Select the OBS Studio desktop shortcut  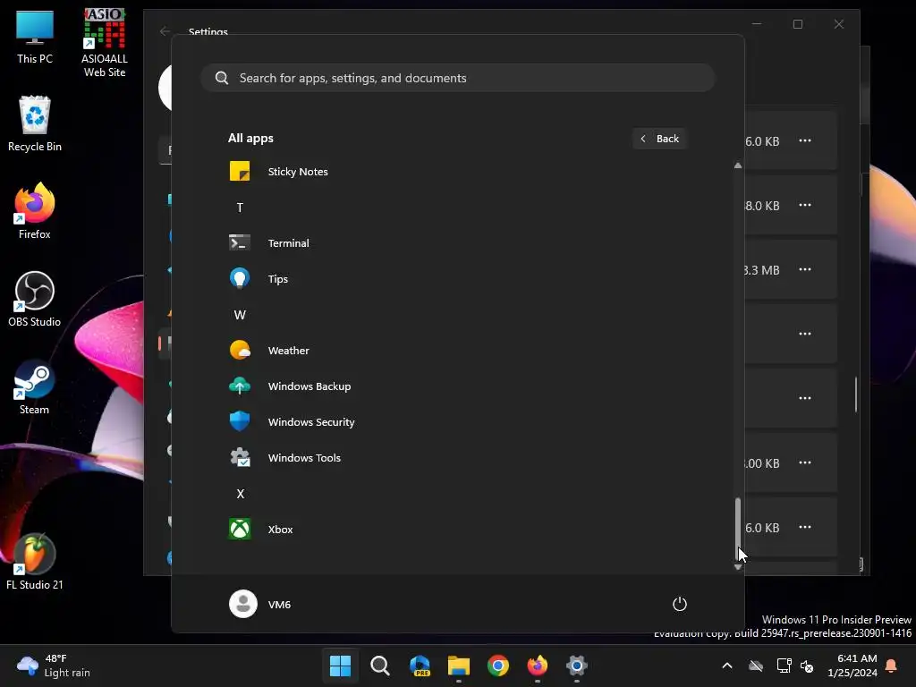(35, 299)
